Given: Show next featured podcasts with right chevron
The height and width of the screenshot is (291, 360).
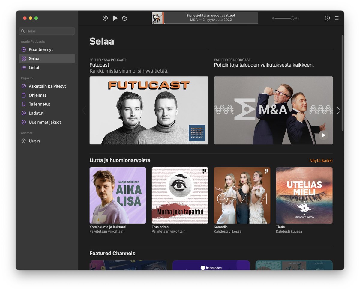Looking at the screenshot, I should point(338,111).
